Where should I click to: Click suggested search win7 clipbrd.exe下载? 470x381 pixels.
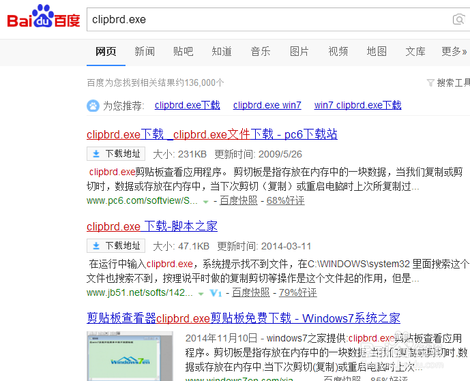point(357,105)
